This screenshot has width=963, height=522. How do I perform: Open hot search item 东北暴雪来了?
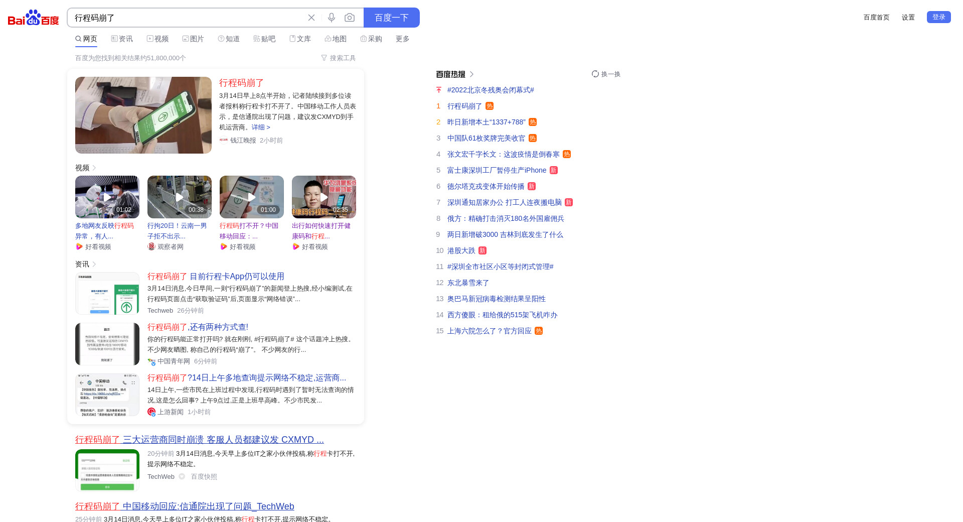coord(468,283)
